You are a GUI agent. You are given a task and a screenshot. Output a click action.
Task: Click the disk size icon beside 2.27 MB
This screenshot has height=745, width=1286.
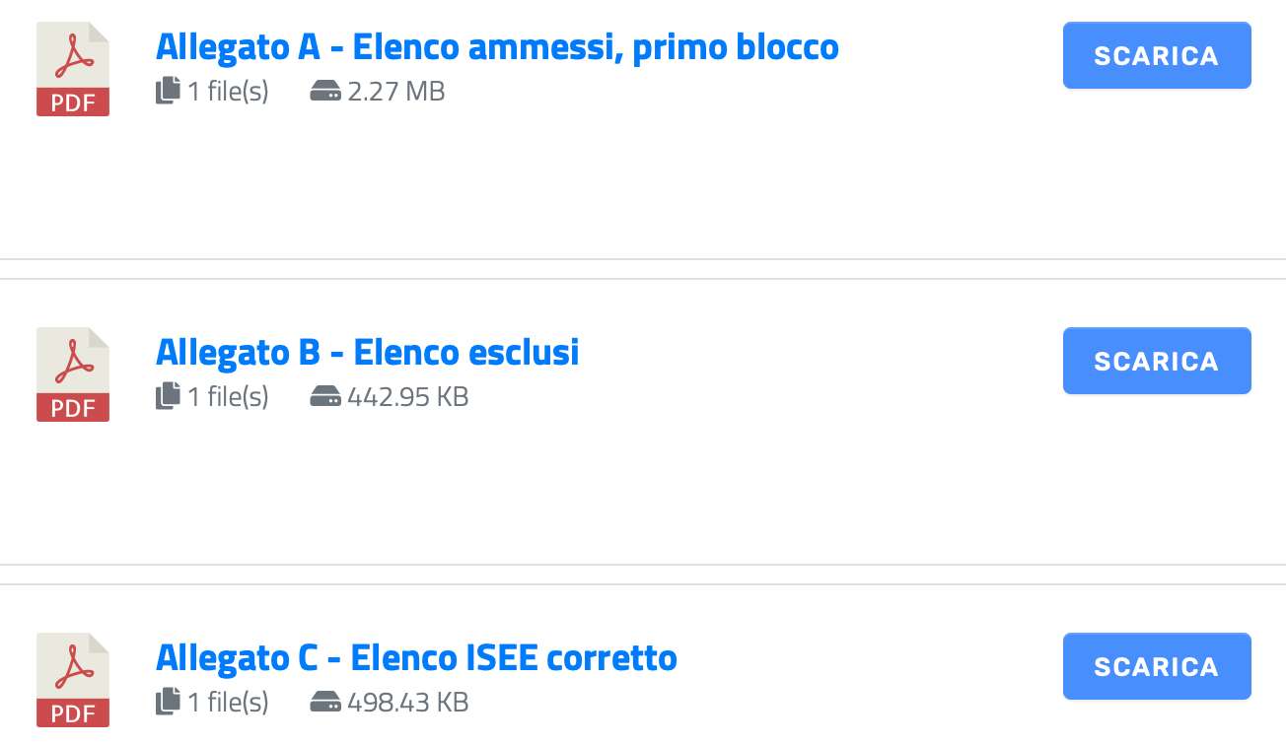(325, 93)
